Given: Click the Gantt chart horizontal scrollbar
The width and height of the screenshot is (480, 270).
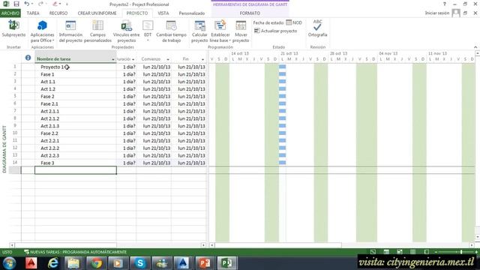Looking at the screenshot, I should pos(278,245).
